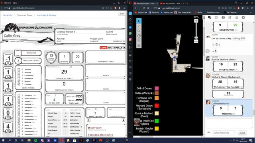Screen dimensions: 255x143
Task: Click the Edit button on character sheet
Action: coord(122,14)
